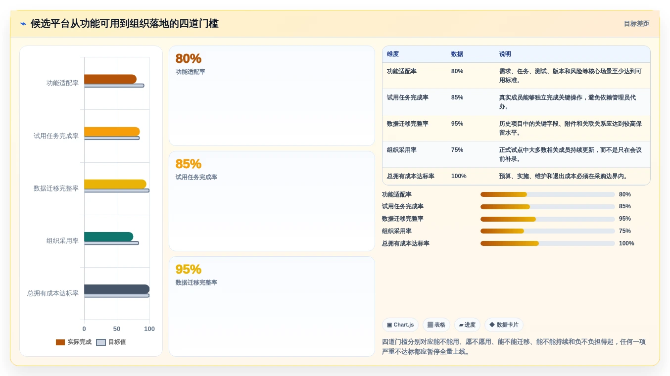Screen dimensions: 670x376
Task: Click the page title 候选平台从功能可用到组织落地的四道门槛
Action: pos(124,24)
